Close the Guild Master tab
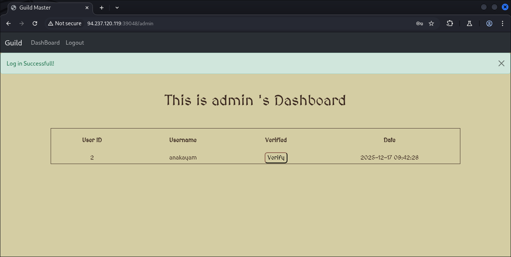The image size is (511, 257). click(87, 7)
